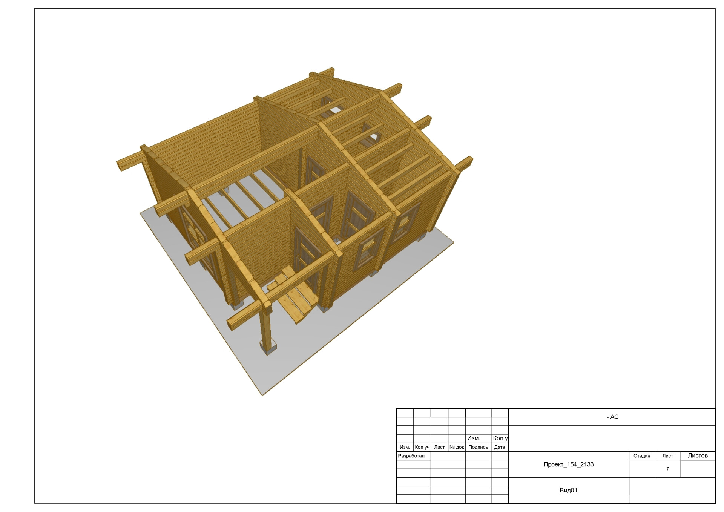Click the "Разработал" row label

[411, 456]
